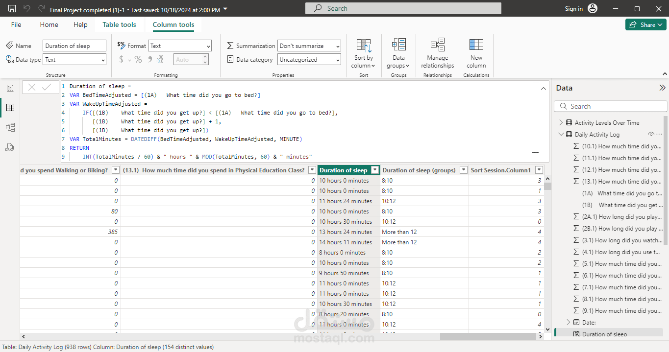Open the File menu

16,24
